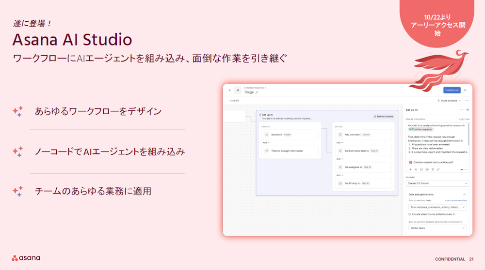Click the Set Estimated time to icon
This screenshot has height=270, width=485.
(x=340, y=151)
